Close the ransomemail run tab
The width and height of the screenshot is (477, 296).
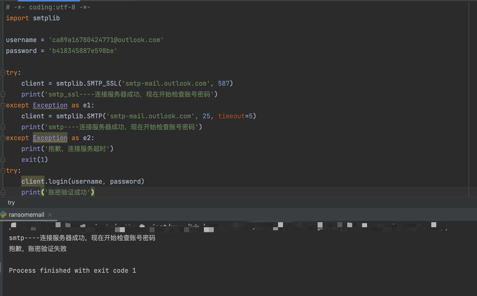tap(50, 215)
